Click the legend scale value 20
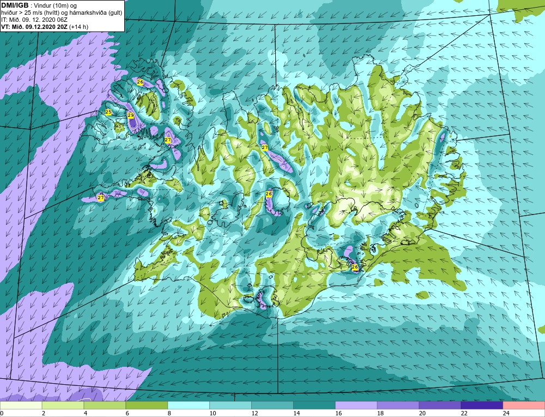 (x=422, y=413)
